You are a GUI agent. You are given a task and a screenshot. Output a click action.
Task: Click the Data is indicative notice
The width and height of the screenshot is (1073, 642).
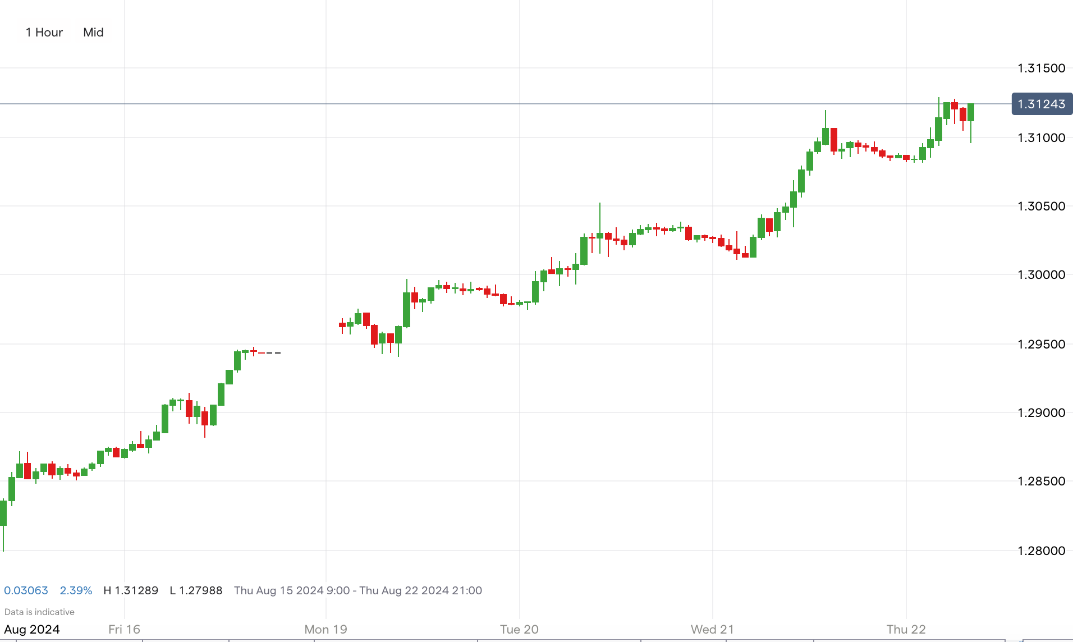39,612
